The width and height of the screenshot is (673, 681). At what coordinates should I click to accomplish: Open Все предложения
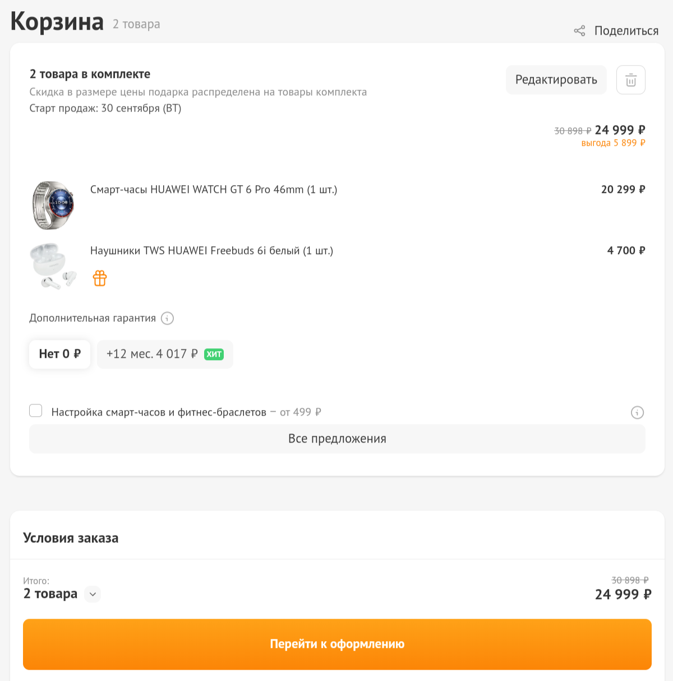pos(337,439)
